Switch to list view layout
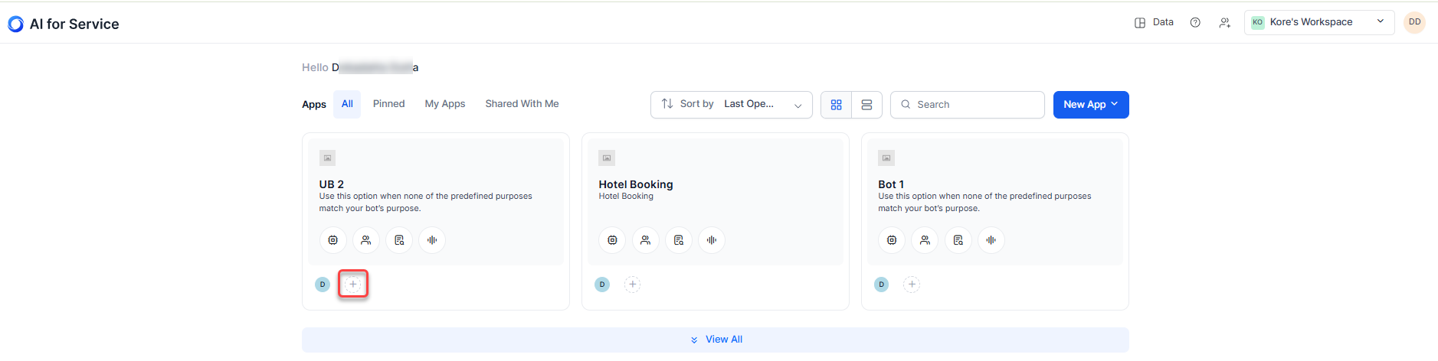This screenshot has height=361, width=1438. click(x=866, y=105)
